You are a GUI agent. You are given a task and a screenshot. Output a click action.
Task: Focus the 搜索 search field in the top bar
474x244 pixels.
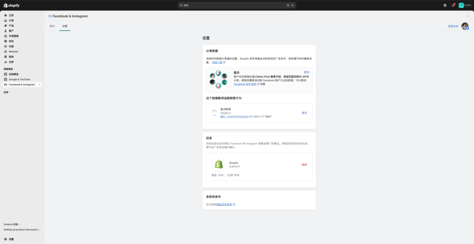pyautogui.click(x=237, y=5)
